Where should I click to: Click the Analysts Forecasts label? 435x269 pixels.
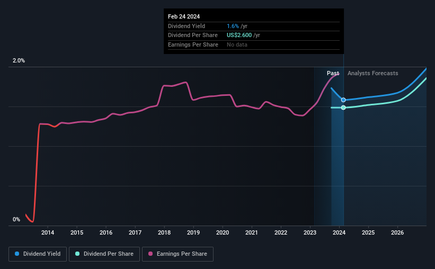click(x=373, y=73)
